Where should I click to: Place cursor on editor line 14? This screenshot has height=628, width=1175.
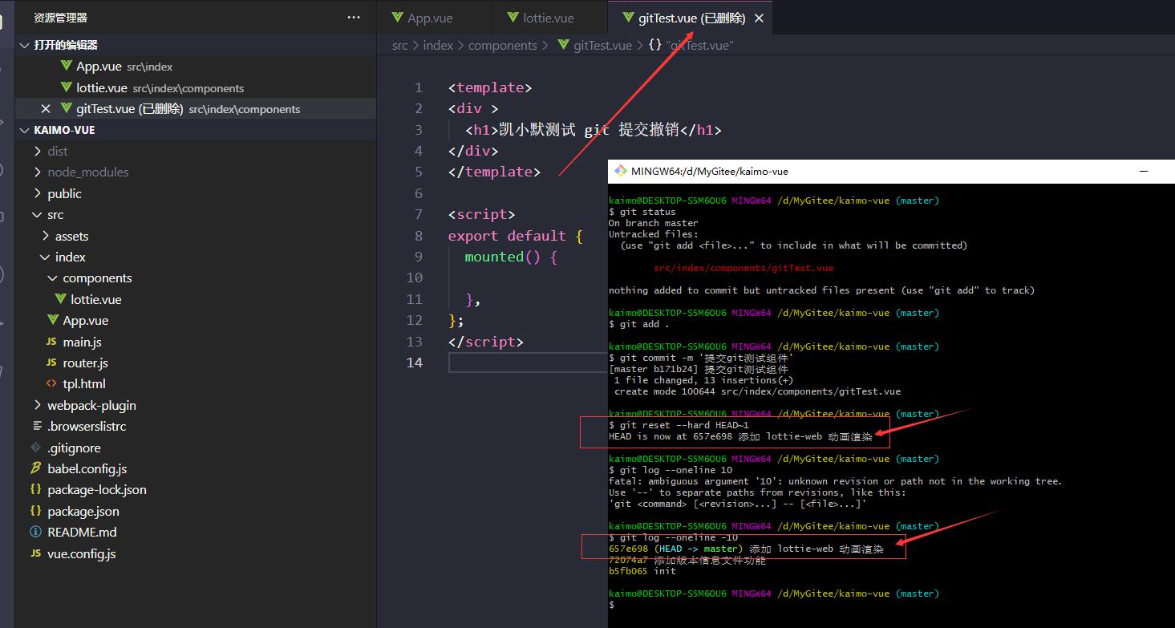pyautogui.click(x=527, y=363)
